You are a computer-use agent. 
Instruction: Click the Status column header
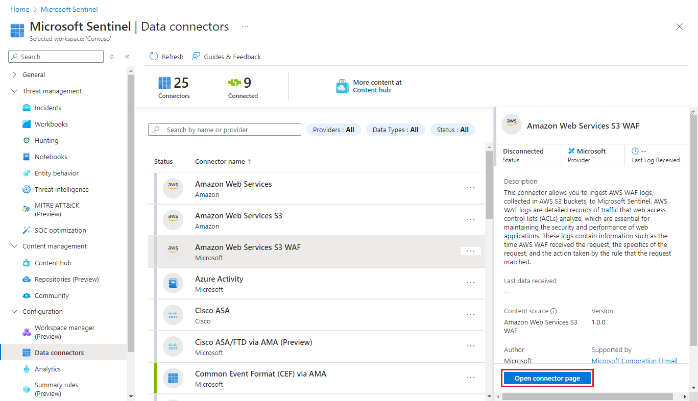tap(163, 161)
